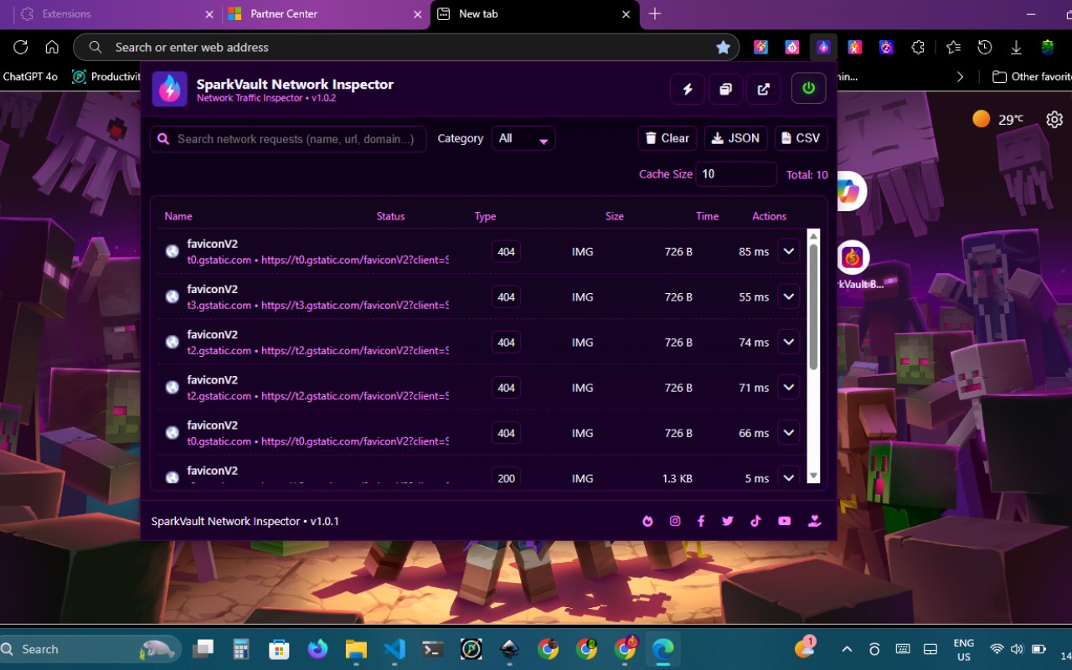The width and height of the screenshot is (1072, 670).
Task: Expand the t0.gstatic.com 85 ms faviconV2 row
Action: 788,251
